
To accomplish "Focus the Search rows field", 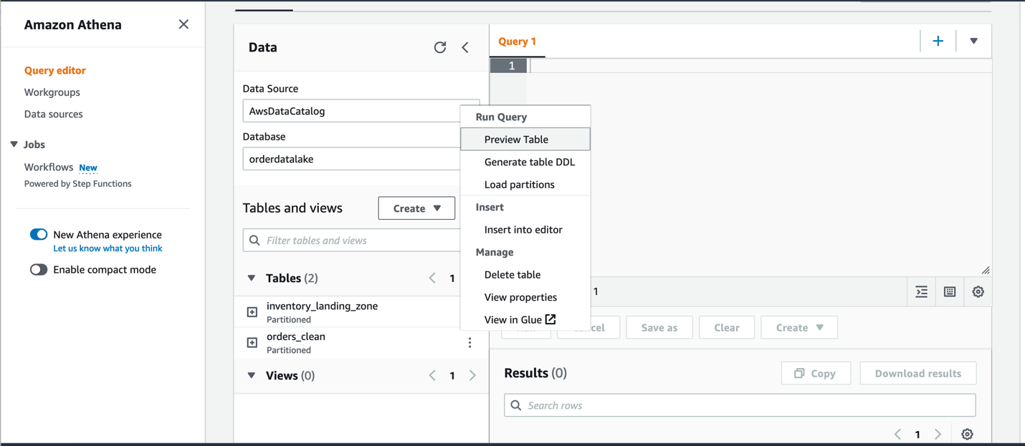I will (x=740, y=405).
